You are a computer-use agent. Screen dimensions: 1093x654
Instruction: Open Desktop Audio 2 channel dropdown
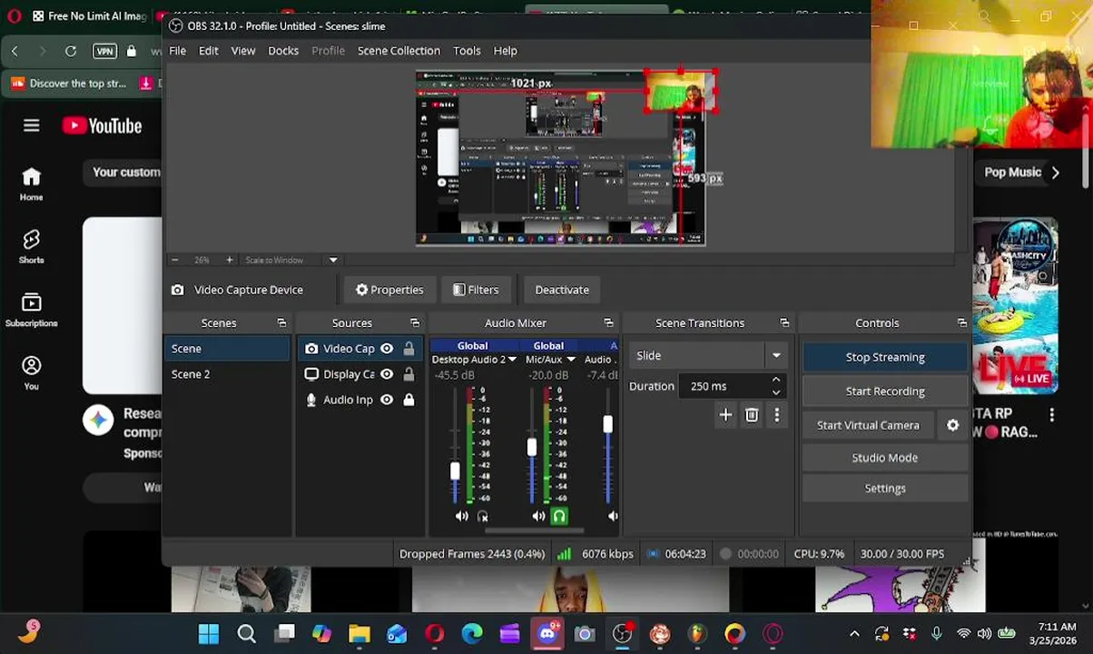[512, 360]
